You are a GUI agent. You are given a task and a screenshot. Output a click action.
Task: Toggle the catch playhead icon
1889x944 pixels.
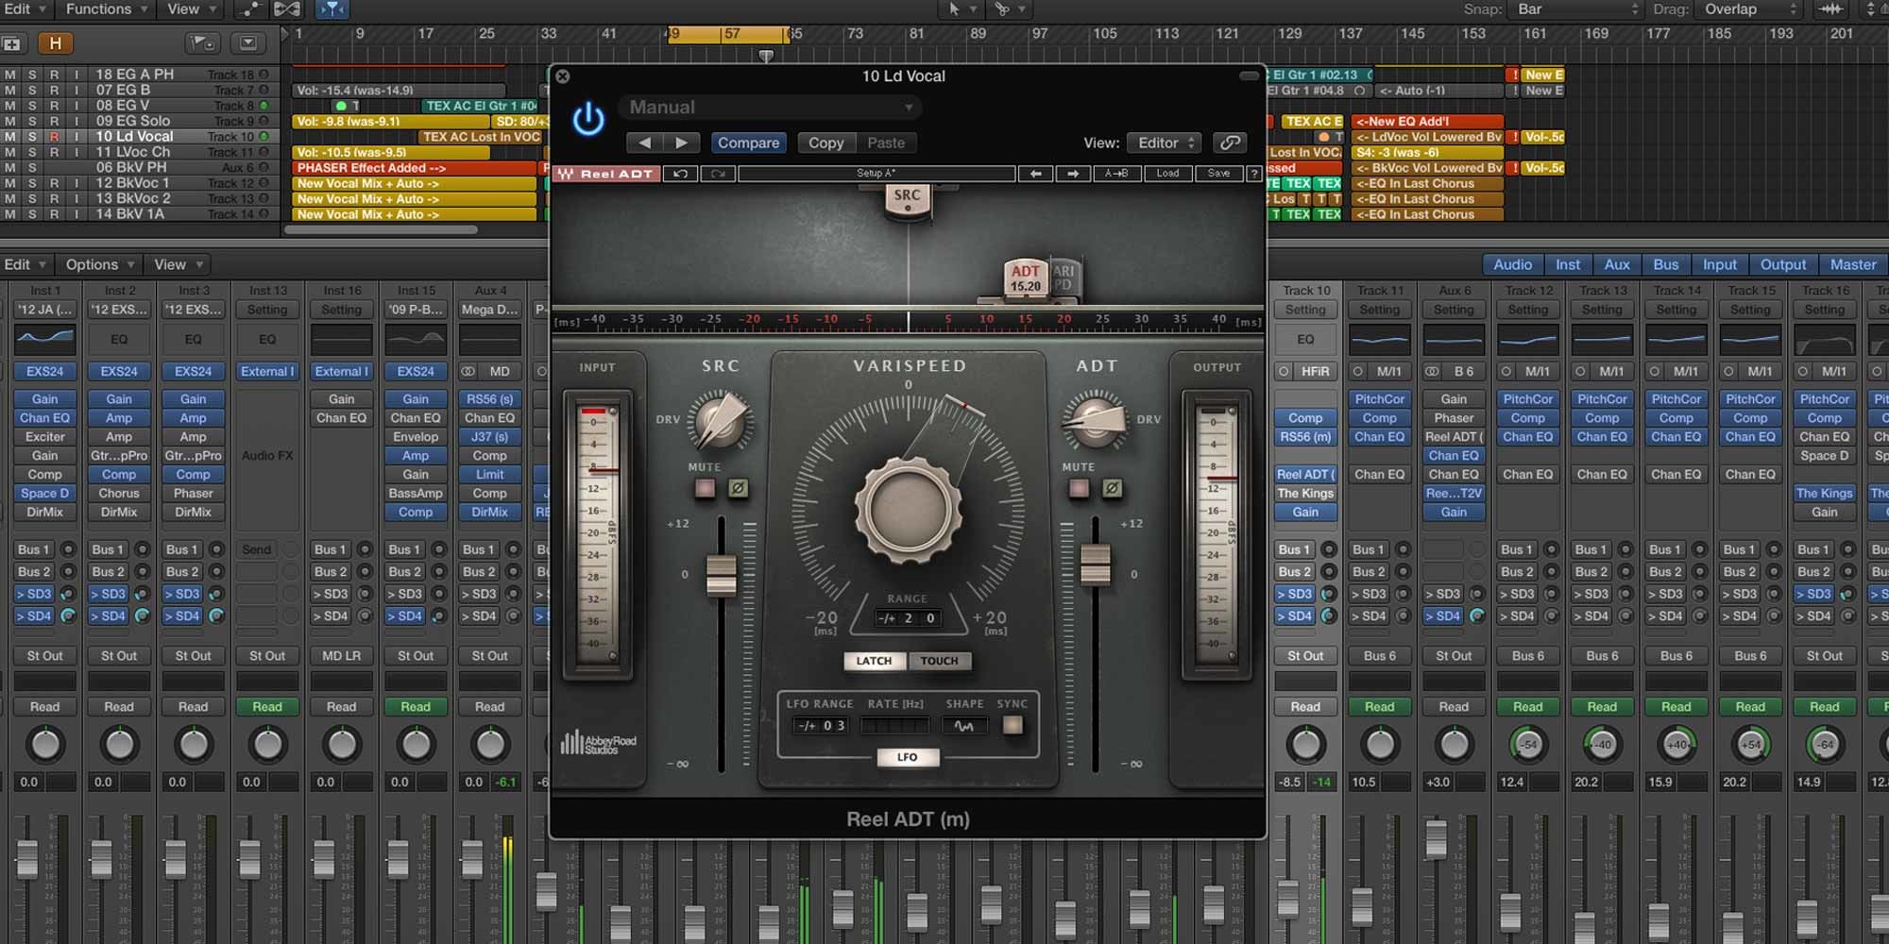click(332, 9)
